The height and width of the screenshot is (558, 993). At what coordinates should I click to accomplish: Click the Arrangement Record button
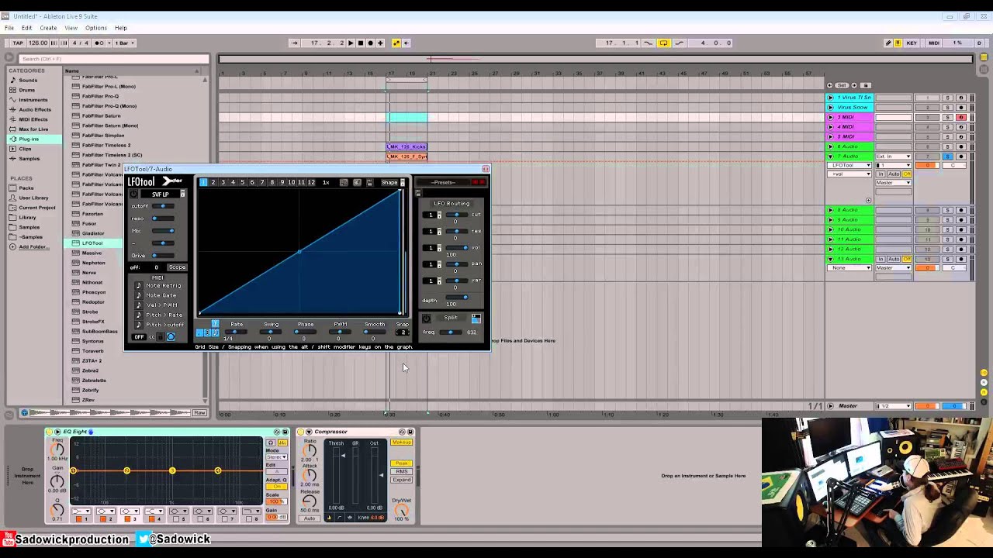[x=370, y=43]
